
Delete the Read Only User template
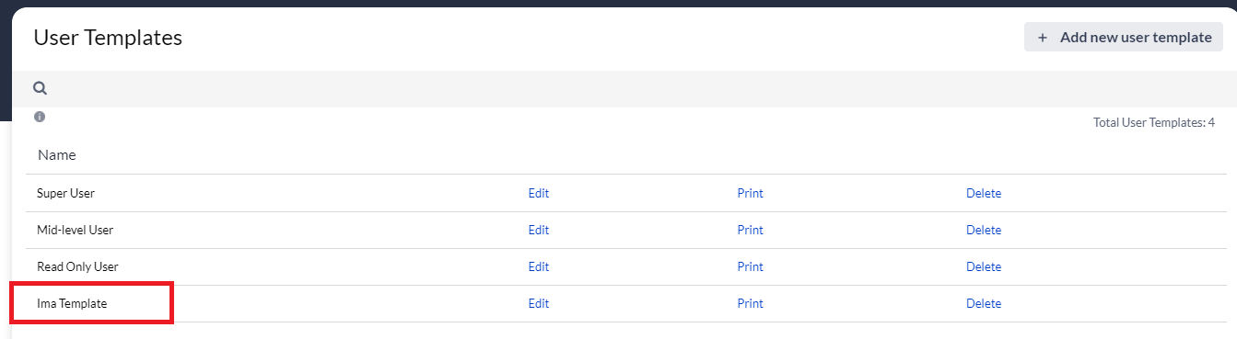[x=984, y=266]
